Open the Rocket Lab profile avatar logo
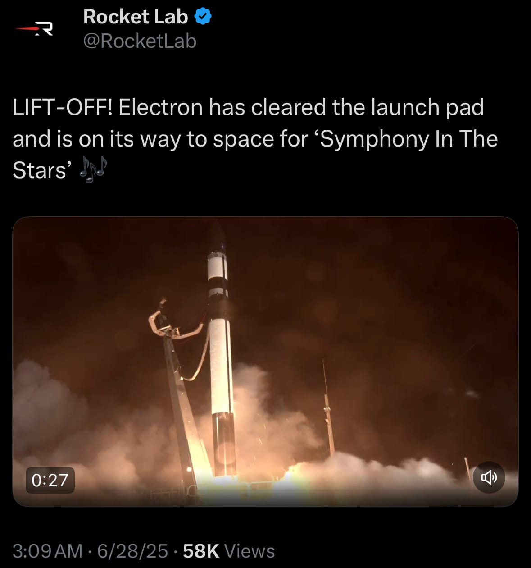This screenshot has width=531, height=568. tap(35, 29)
